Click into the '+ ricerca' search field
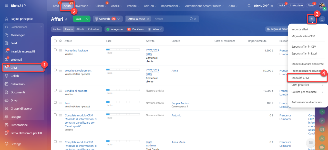 (170, 19)
